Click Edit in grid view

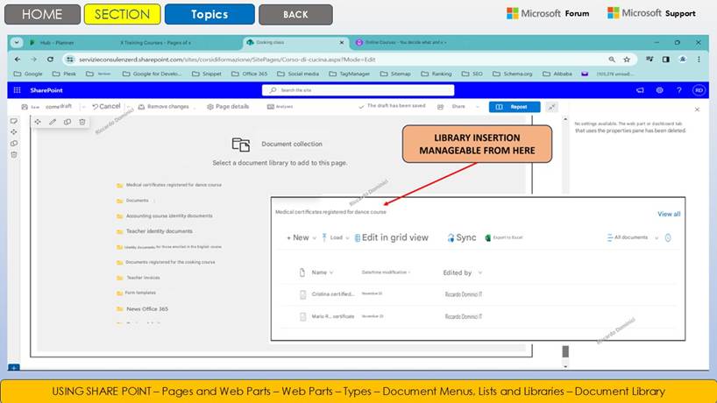[392, 237]
